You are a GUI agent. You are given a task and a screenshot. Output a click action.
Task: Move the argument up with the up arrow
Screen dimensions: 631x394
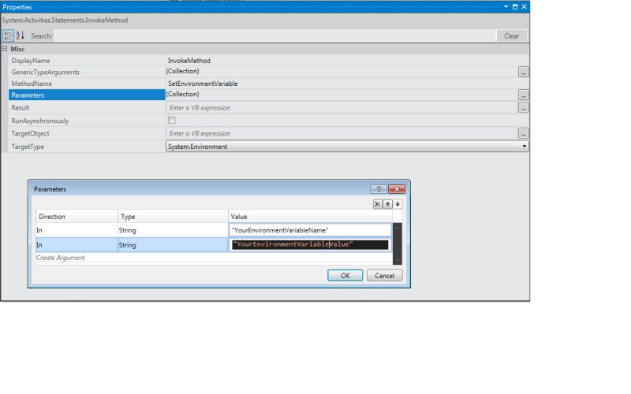coord(387,204)
